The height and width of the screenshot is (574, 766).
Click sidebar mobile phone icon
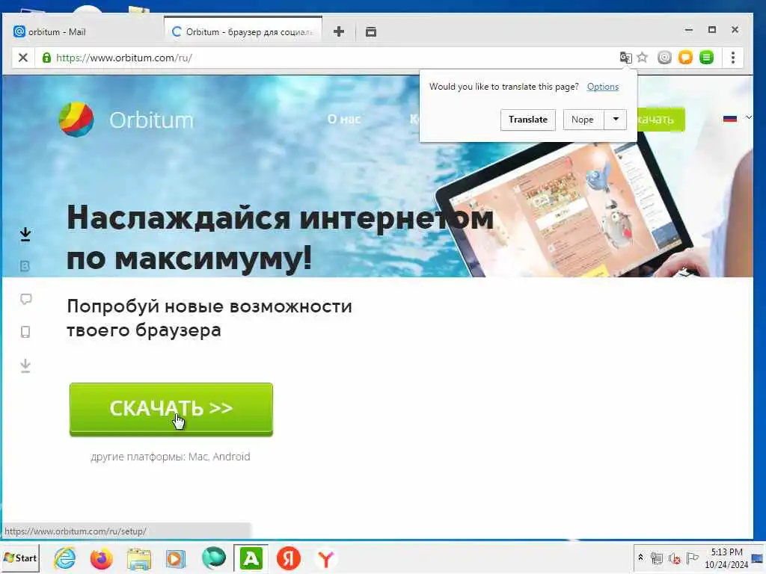pyautogui.click(x=25, y=332)
